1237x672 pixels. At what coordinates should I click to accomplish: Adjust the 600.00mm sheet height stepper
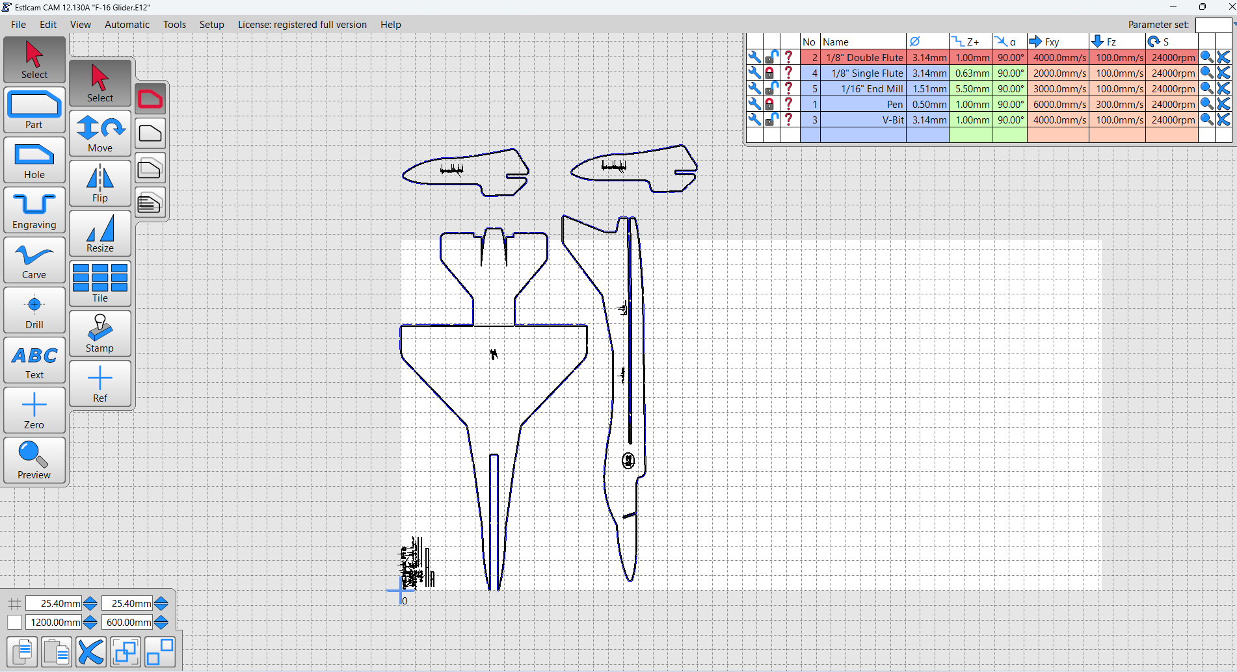tap(161, 623)
